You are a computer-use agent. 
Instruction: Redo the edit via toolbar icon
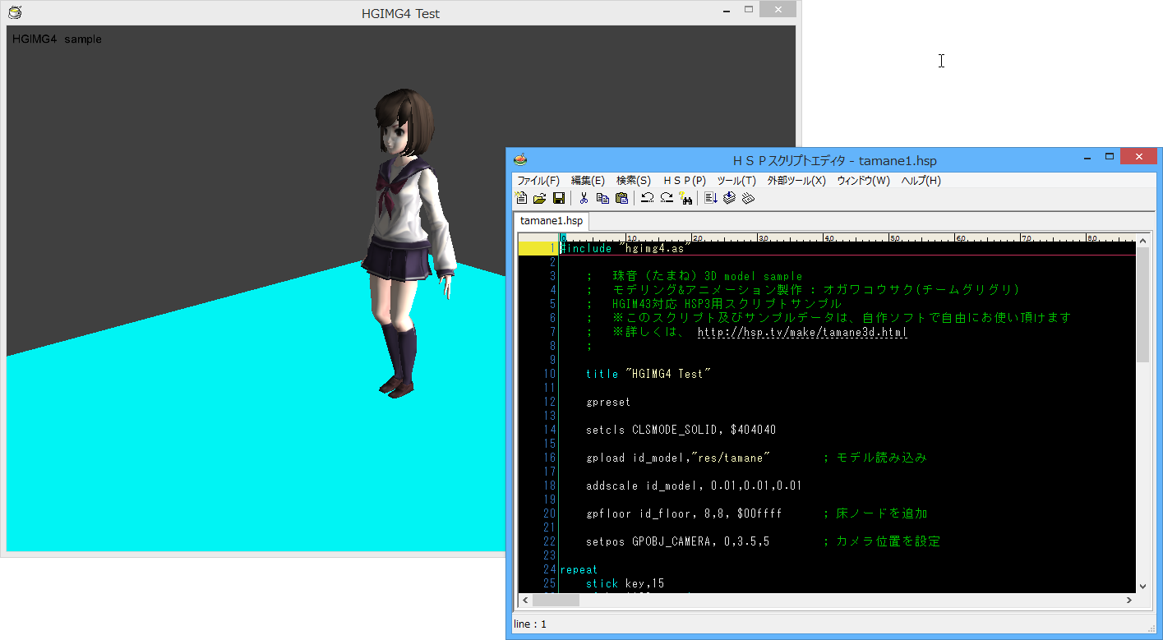click(x=667, y=198)
